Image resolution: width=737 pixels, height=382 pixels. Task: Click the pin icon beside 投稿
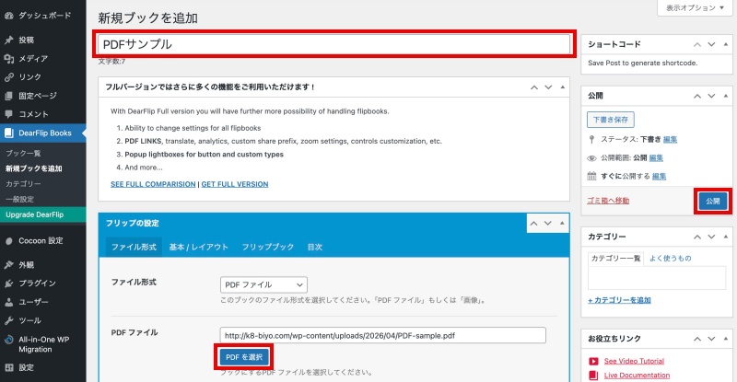coord(8,41)
